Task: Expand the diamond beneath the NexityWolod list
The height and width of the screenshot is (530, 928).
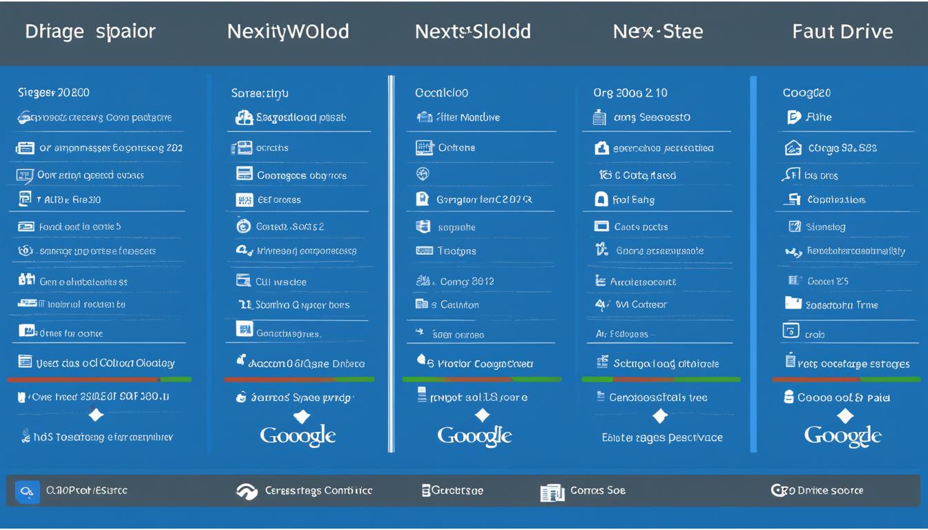Action: tap(300, 414)
